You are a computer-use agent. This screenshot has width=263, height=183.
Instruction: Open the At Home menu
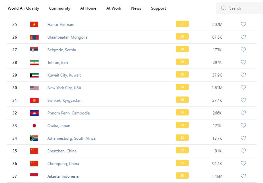pyautogui.click(x=88, y=8)
